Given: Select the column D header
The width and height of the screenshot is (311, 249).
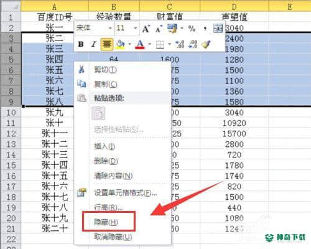Looking at the screenshot, I should (x=234, y=7).
